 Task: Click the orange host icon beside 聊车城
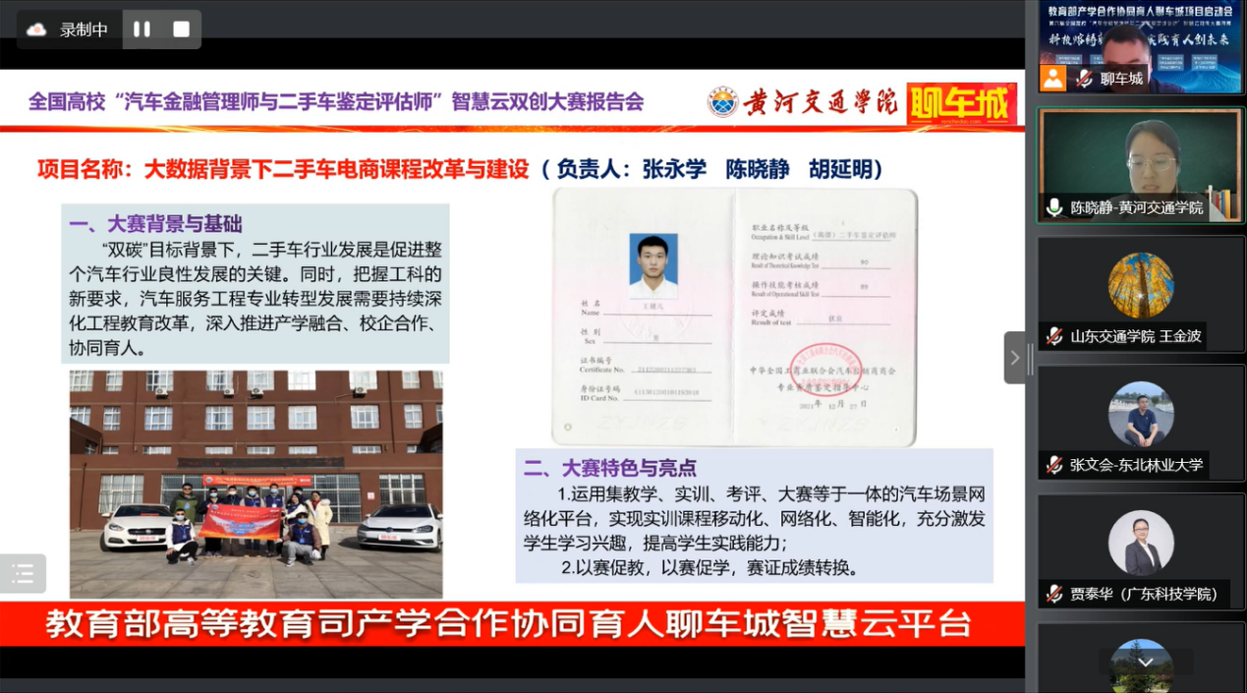[1053, 79]
